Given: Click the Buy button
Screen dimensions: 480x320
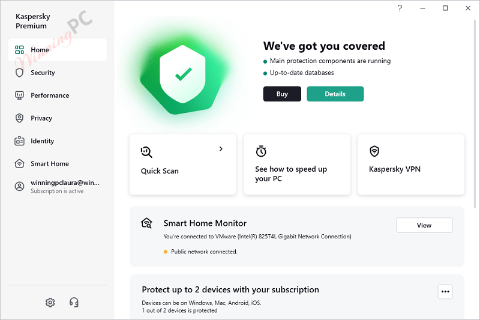Looking at the screenshot, I should 282,94.
